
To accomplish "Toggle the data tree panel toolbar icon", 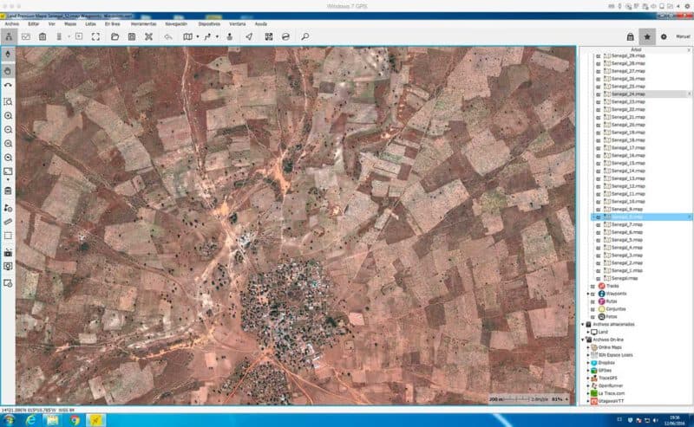I will pos(9,36).
